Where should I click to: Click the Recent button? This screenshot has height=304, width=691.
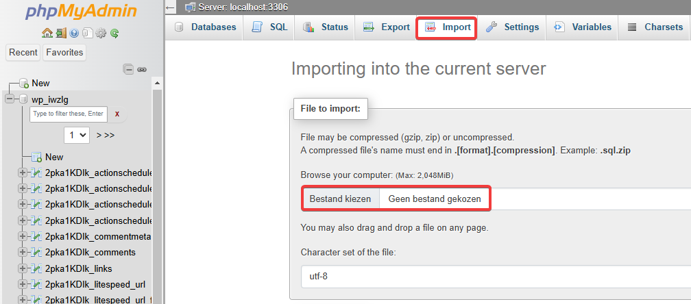pyautogui.click(x=23, y=52)
